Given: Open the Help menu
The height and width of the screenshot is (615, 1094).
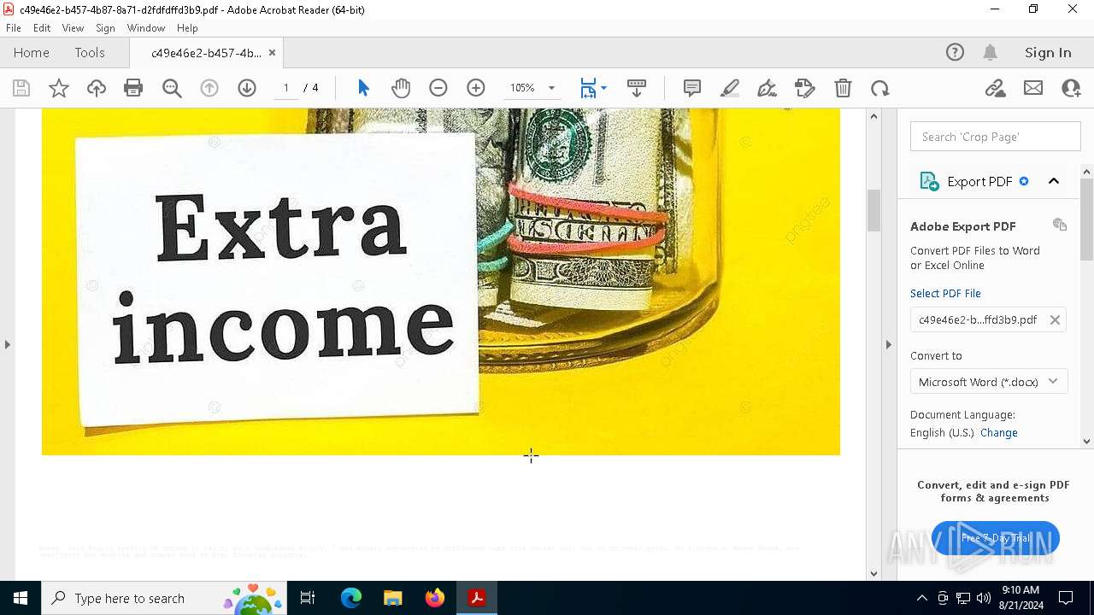Looking at the screenshot, I should point(187,28).
